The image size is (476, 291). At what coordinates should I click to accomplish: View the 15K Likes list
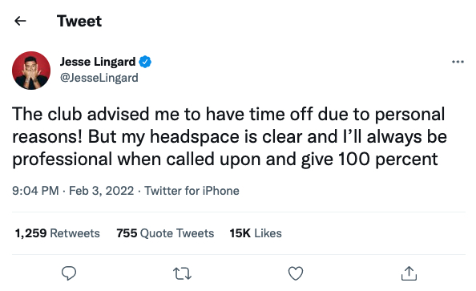point(256,233)
